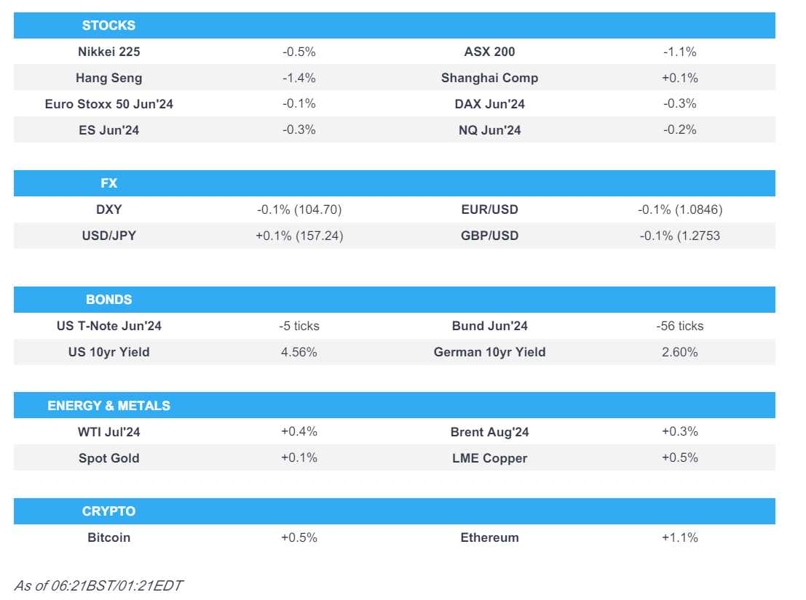Image resolution: width=806 pixels, height=600 pixels.
Task: Click the BONDS section header
Action: click(x=108, y=300)
